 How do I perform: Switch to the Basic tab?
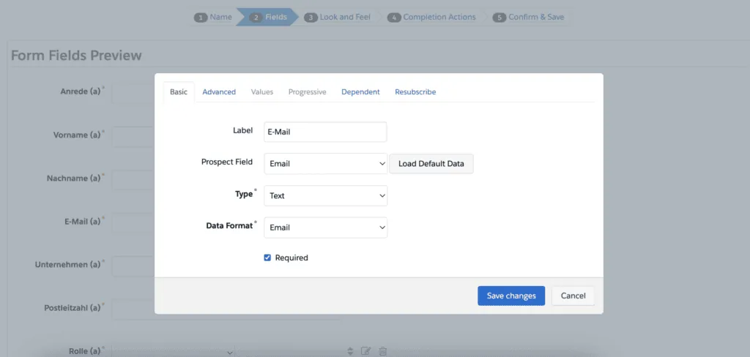pyautogui.click(x=179, y=91)
